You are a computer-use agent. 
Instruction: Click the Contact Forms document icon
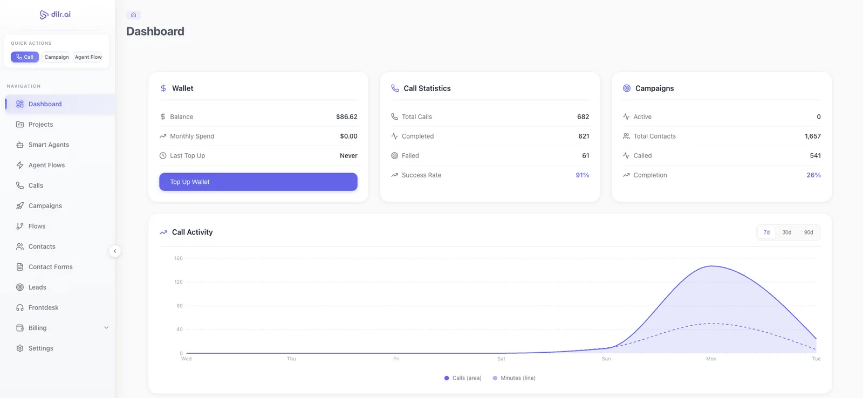(20, 267)
